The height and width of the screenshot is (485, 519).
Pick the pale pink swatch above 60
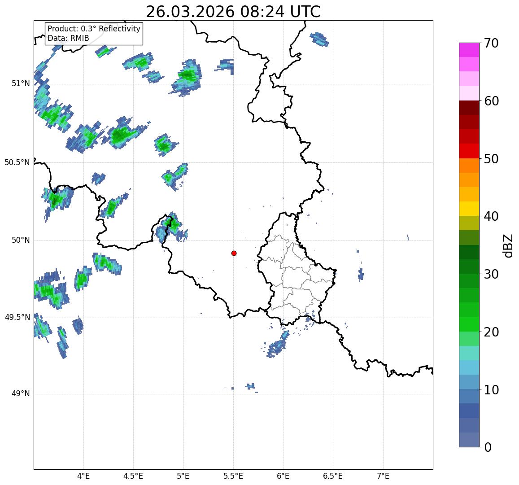tap(469, 93)
